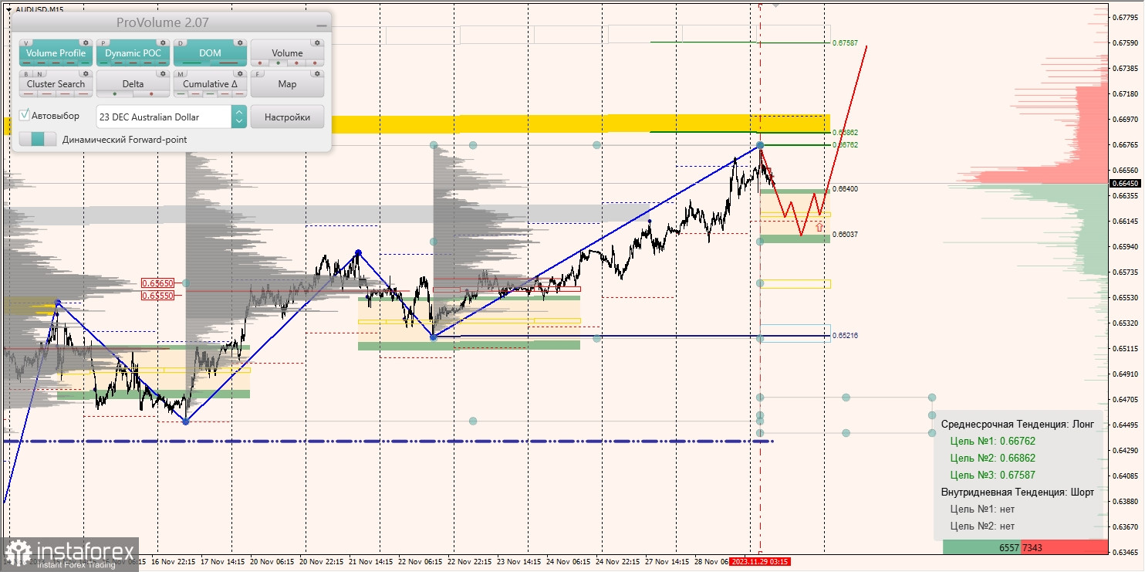Toggle the Cluster Search indicator
This screenshot has height=572, width=1145.
pyautogui.click(x=56, y=84)
